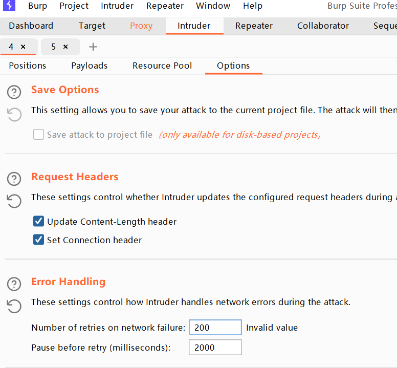The width and height of the screenshot is (397, 368).
Task: Uncheck Update Content-Length header
Action: 38,221
